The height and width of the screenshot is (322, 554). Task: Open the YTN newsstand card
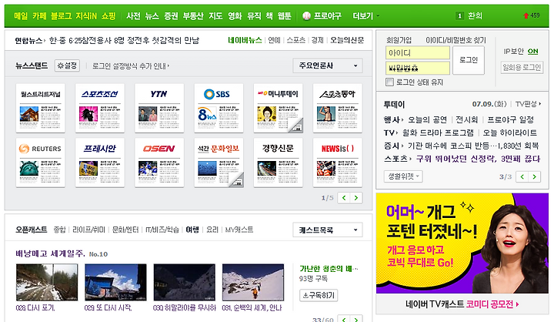click(159, 109)
